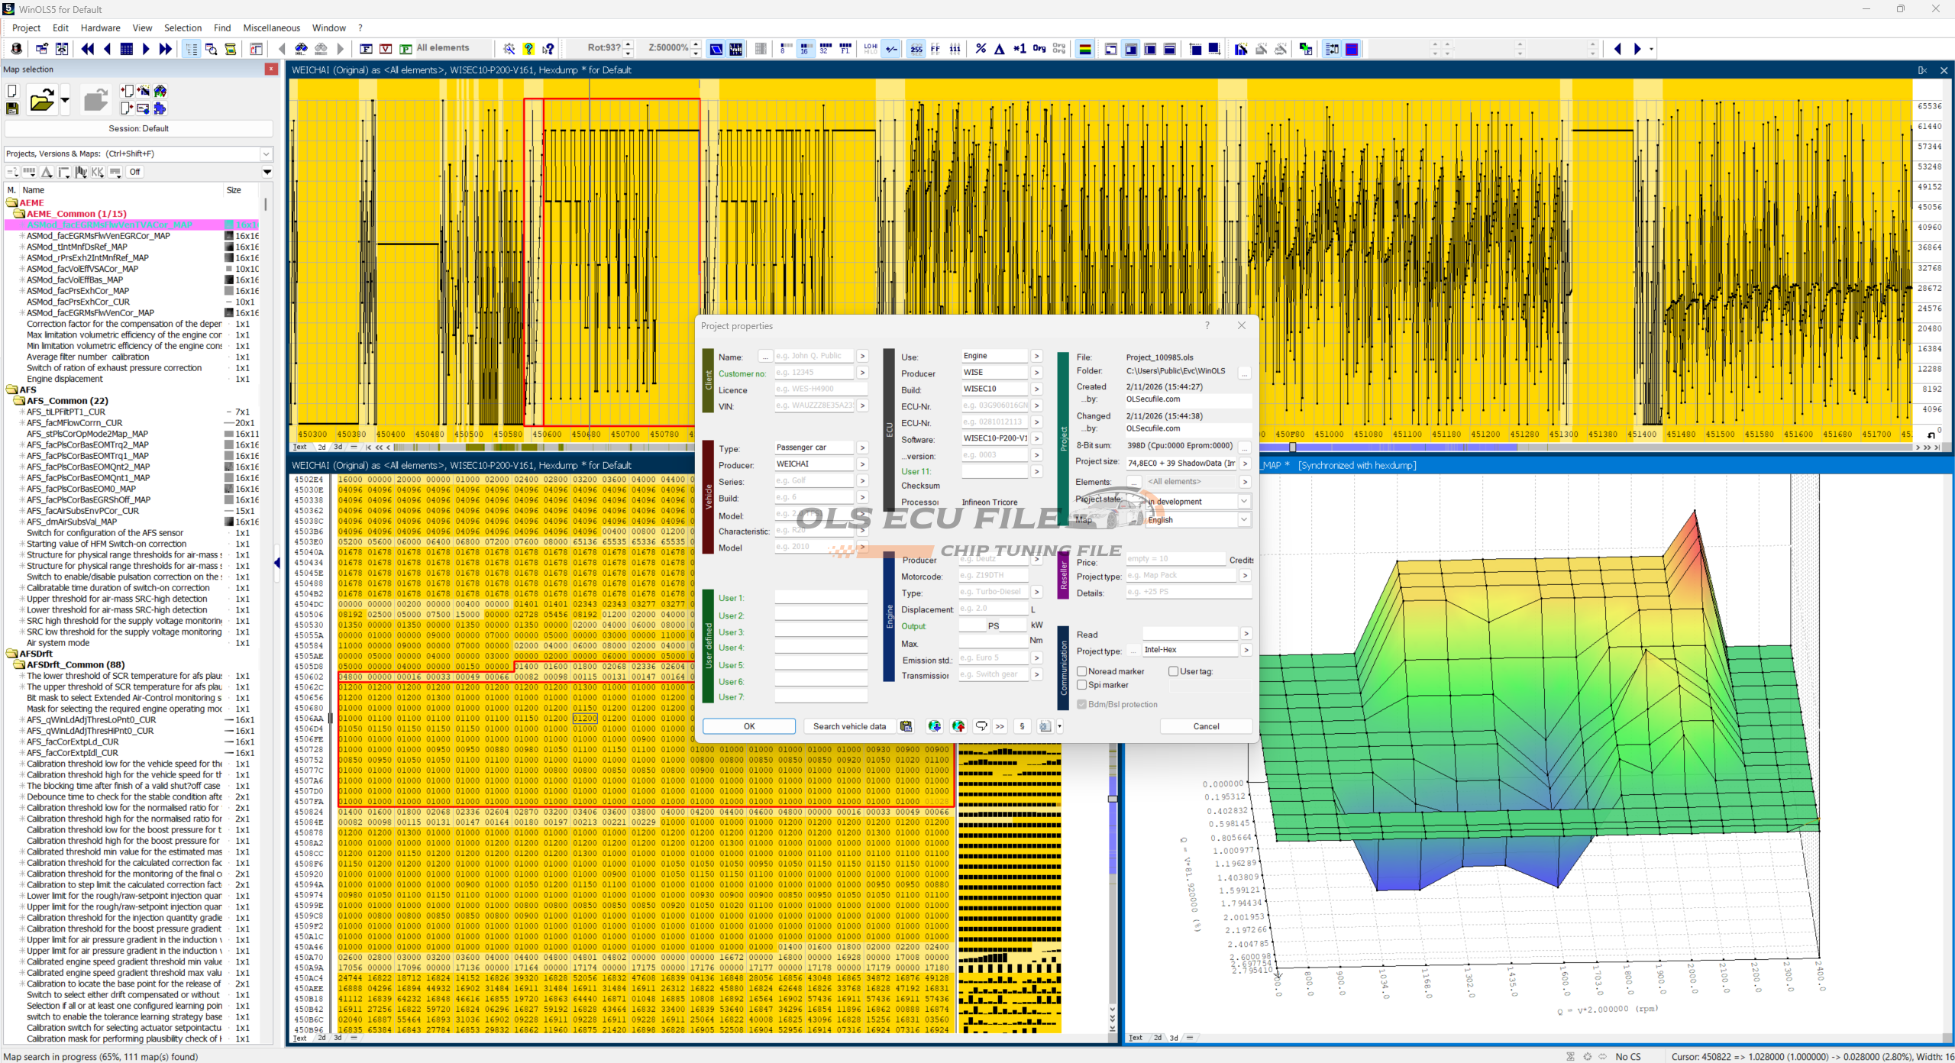The height and width of the screenshot is (1063, 1955).
Task: Click the percent difference view icon
Action: (981, 49)
